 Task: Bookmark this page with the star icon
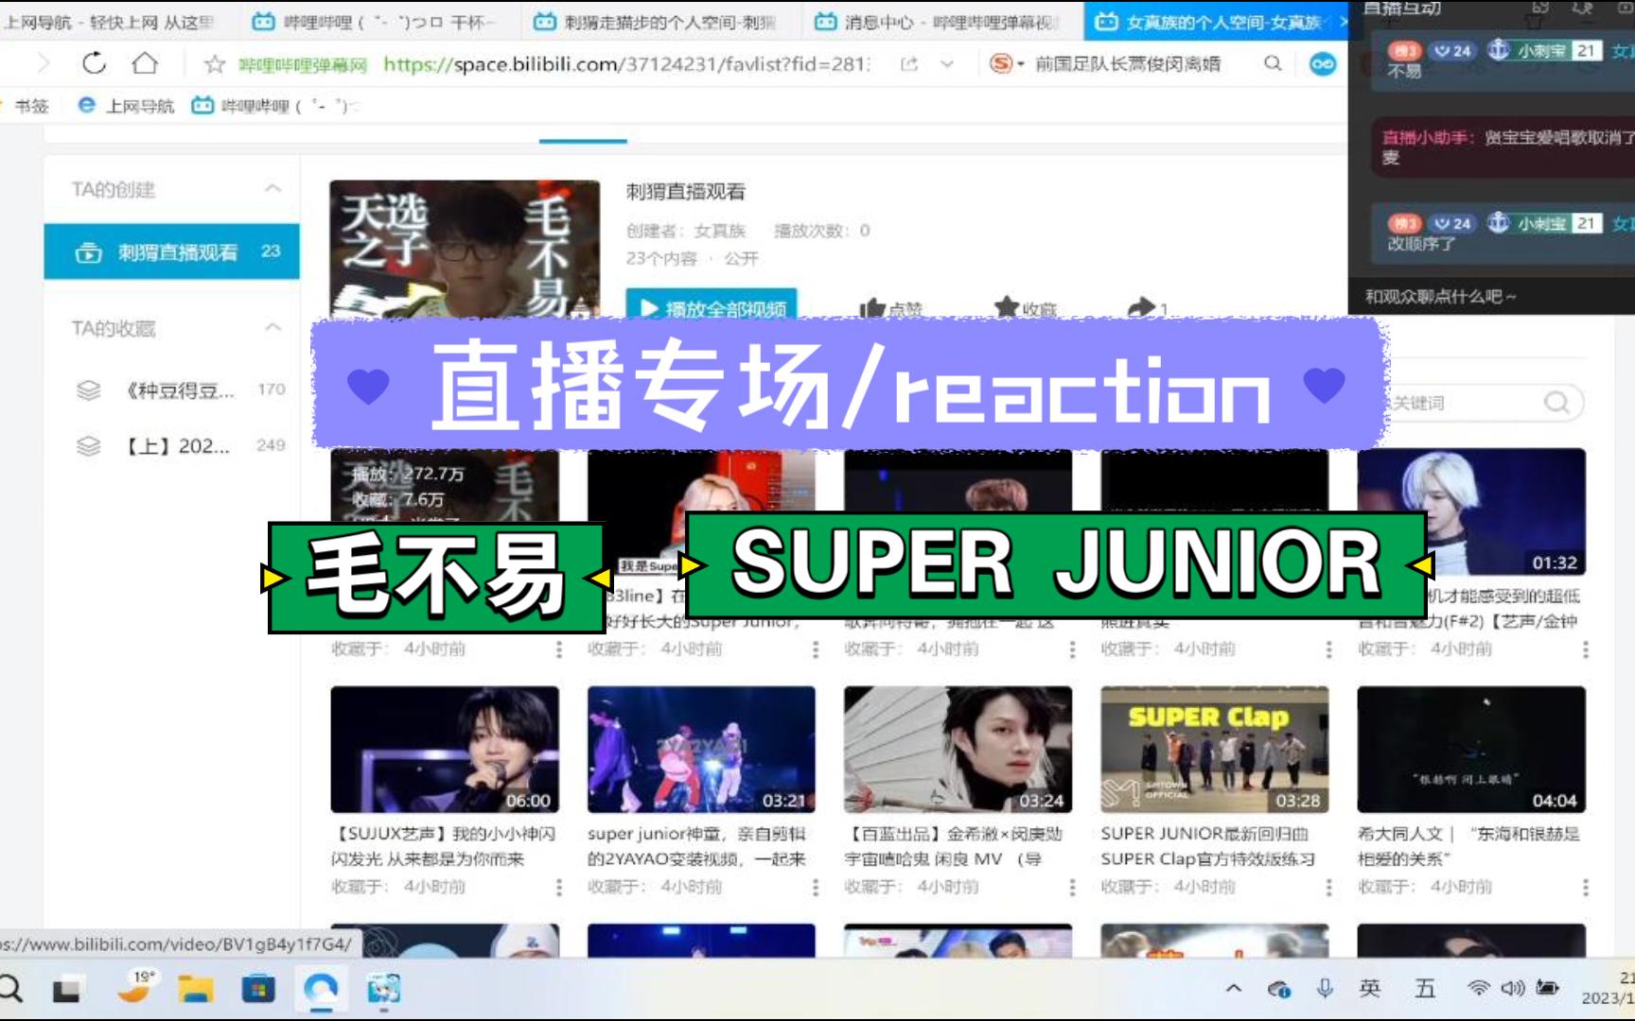(215, 64)
